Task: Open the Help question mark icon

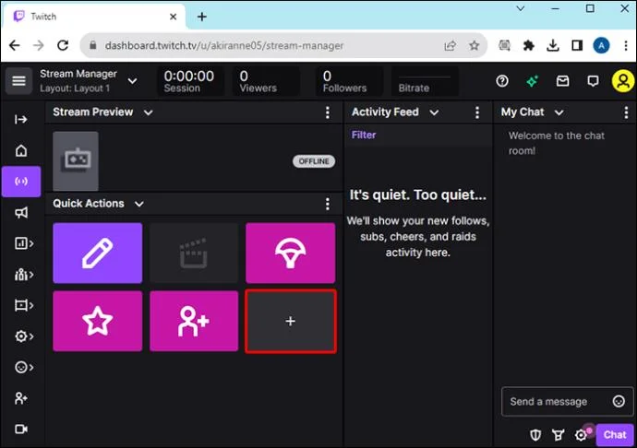Action: coord(502,81)
